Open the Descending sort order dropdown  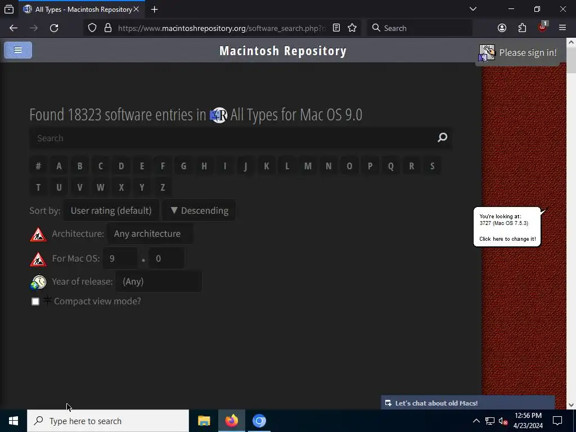coord(199,210)
